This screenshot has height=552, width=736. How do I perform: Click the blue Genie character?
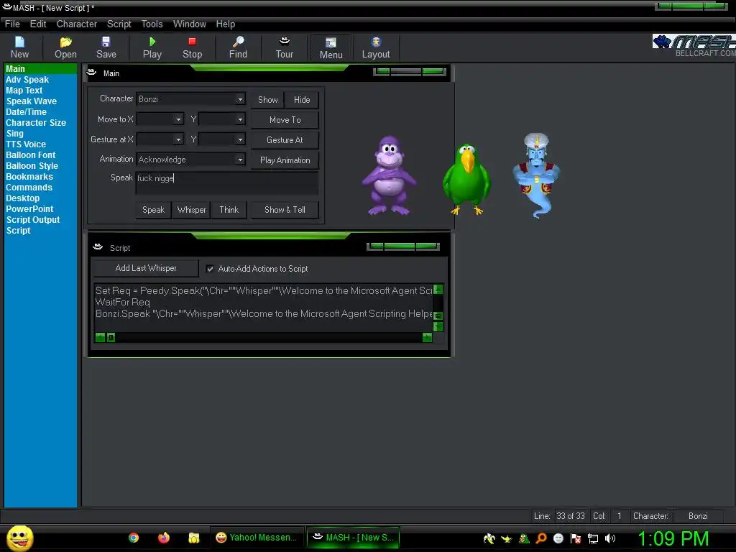(x=536, y=175)
